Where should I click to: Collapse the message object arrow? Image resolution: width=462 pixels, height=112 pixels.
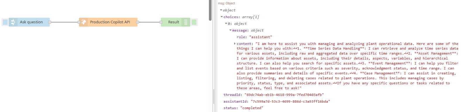point(231,30)
